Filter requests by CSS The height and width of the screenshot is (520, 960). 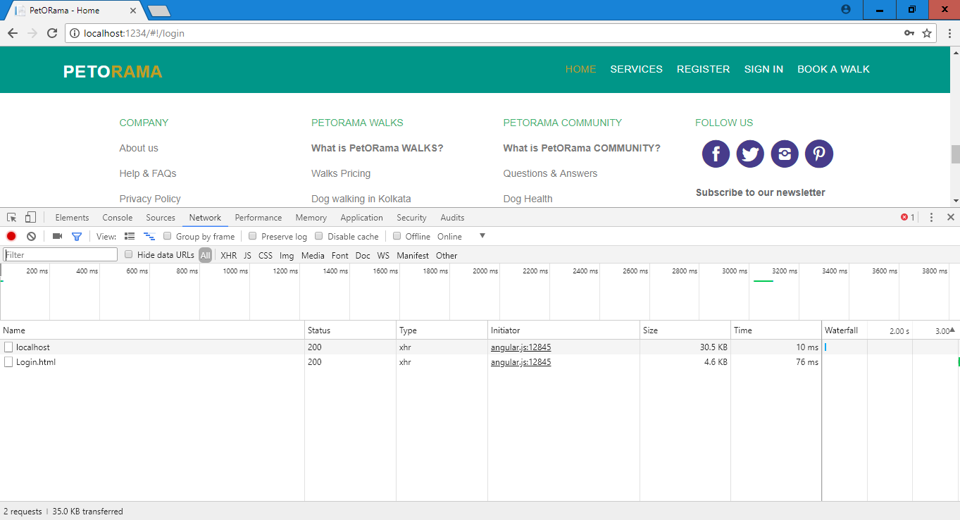[x=266, y=256]
